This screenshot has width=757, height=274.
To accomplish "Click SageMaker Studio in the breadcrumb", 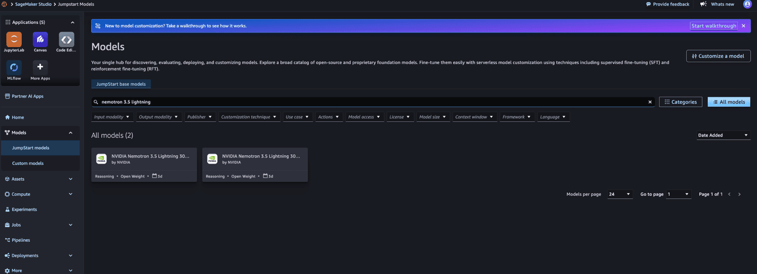I will (x=33, y=4).
